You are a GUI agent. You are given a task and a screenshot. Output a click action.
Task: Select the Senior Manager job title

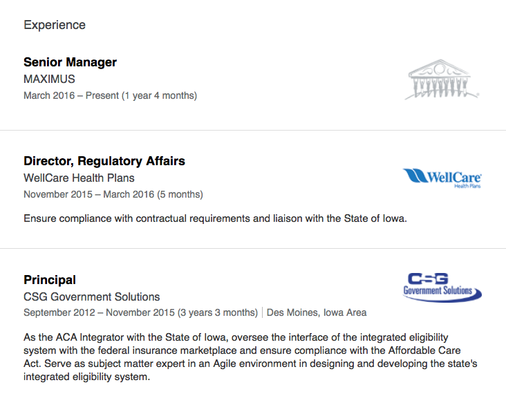pyautogui.click(x=70, y=62)
